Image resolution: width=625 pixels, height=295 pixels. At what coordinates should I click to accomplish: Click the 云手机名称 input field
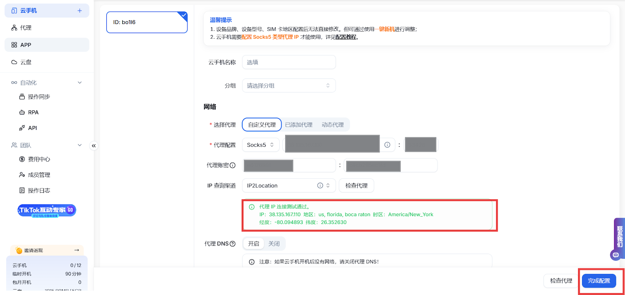289,62
